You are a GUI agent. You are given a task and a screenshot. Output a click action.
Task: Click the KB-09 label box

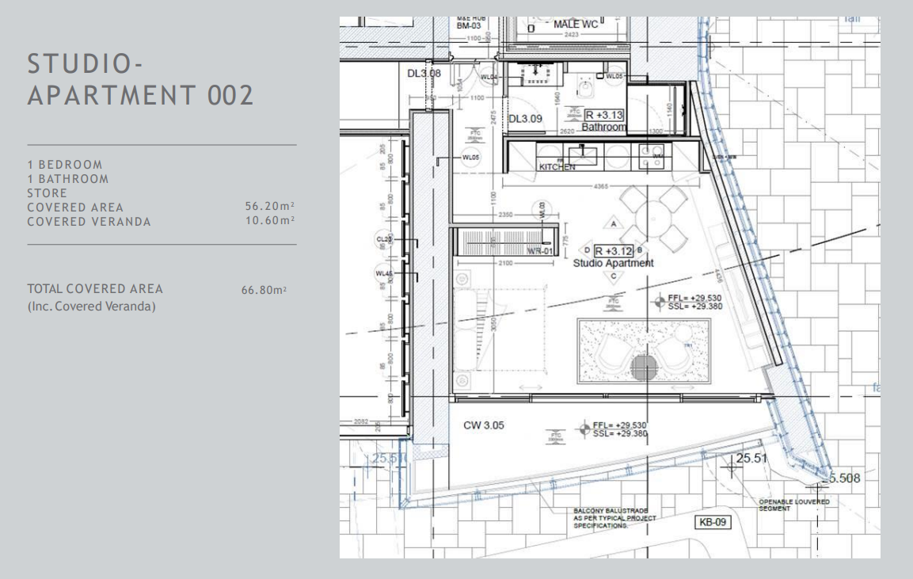710,522
